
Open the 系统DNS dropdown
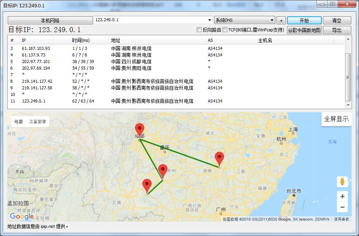272,20
